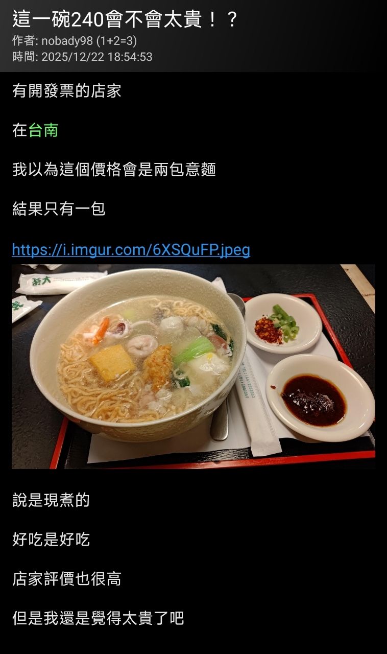Image resolution: width=387 pixels, height=654 pixels.
Task: Tap the metal spoon in the photo
Action: pyautogui.click(x=220, y=419)
